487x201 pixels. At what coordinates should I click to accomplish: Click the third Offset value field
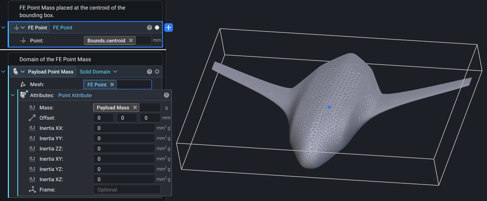(x=150, y=118)
